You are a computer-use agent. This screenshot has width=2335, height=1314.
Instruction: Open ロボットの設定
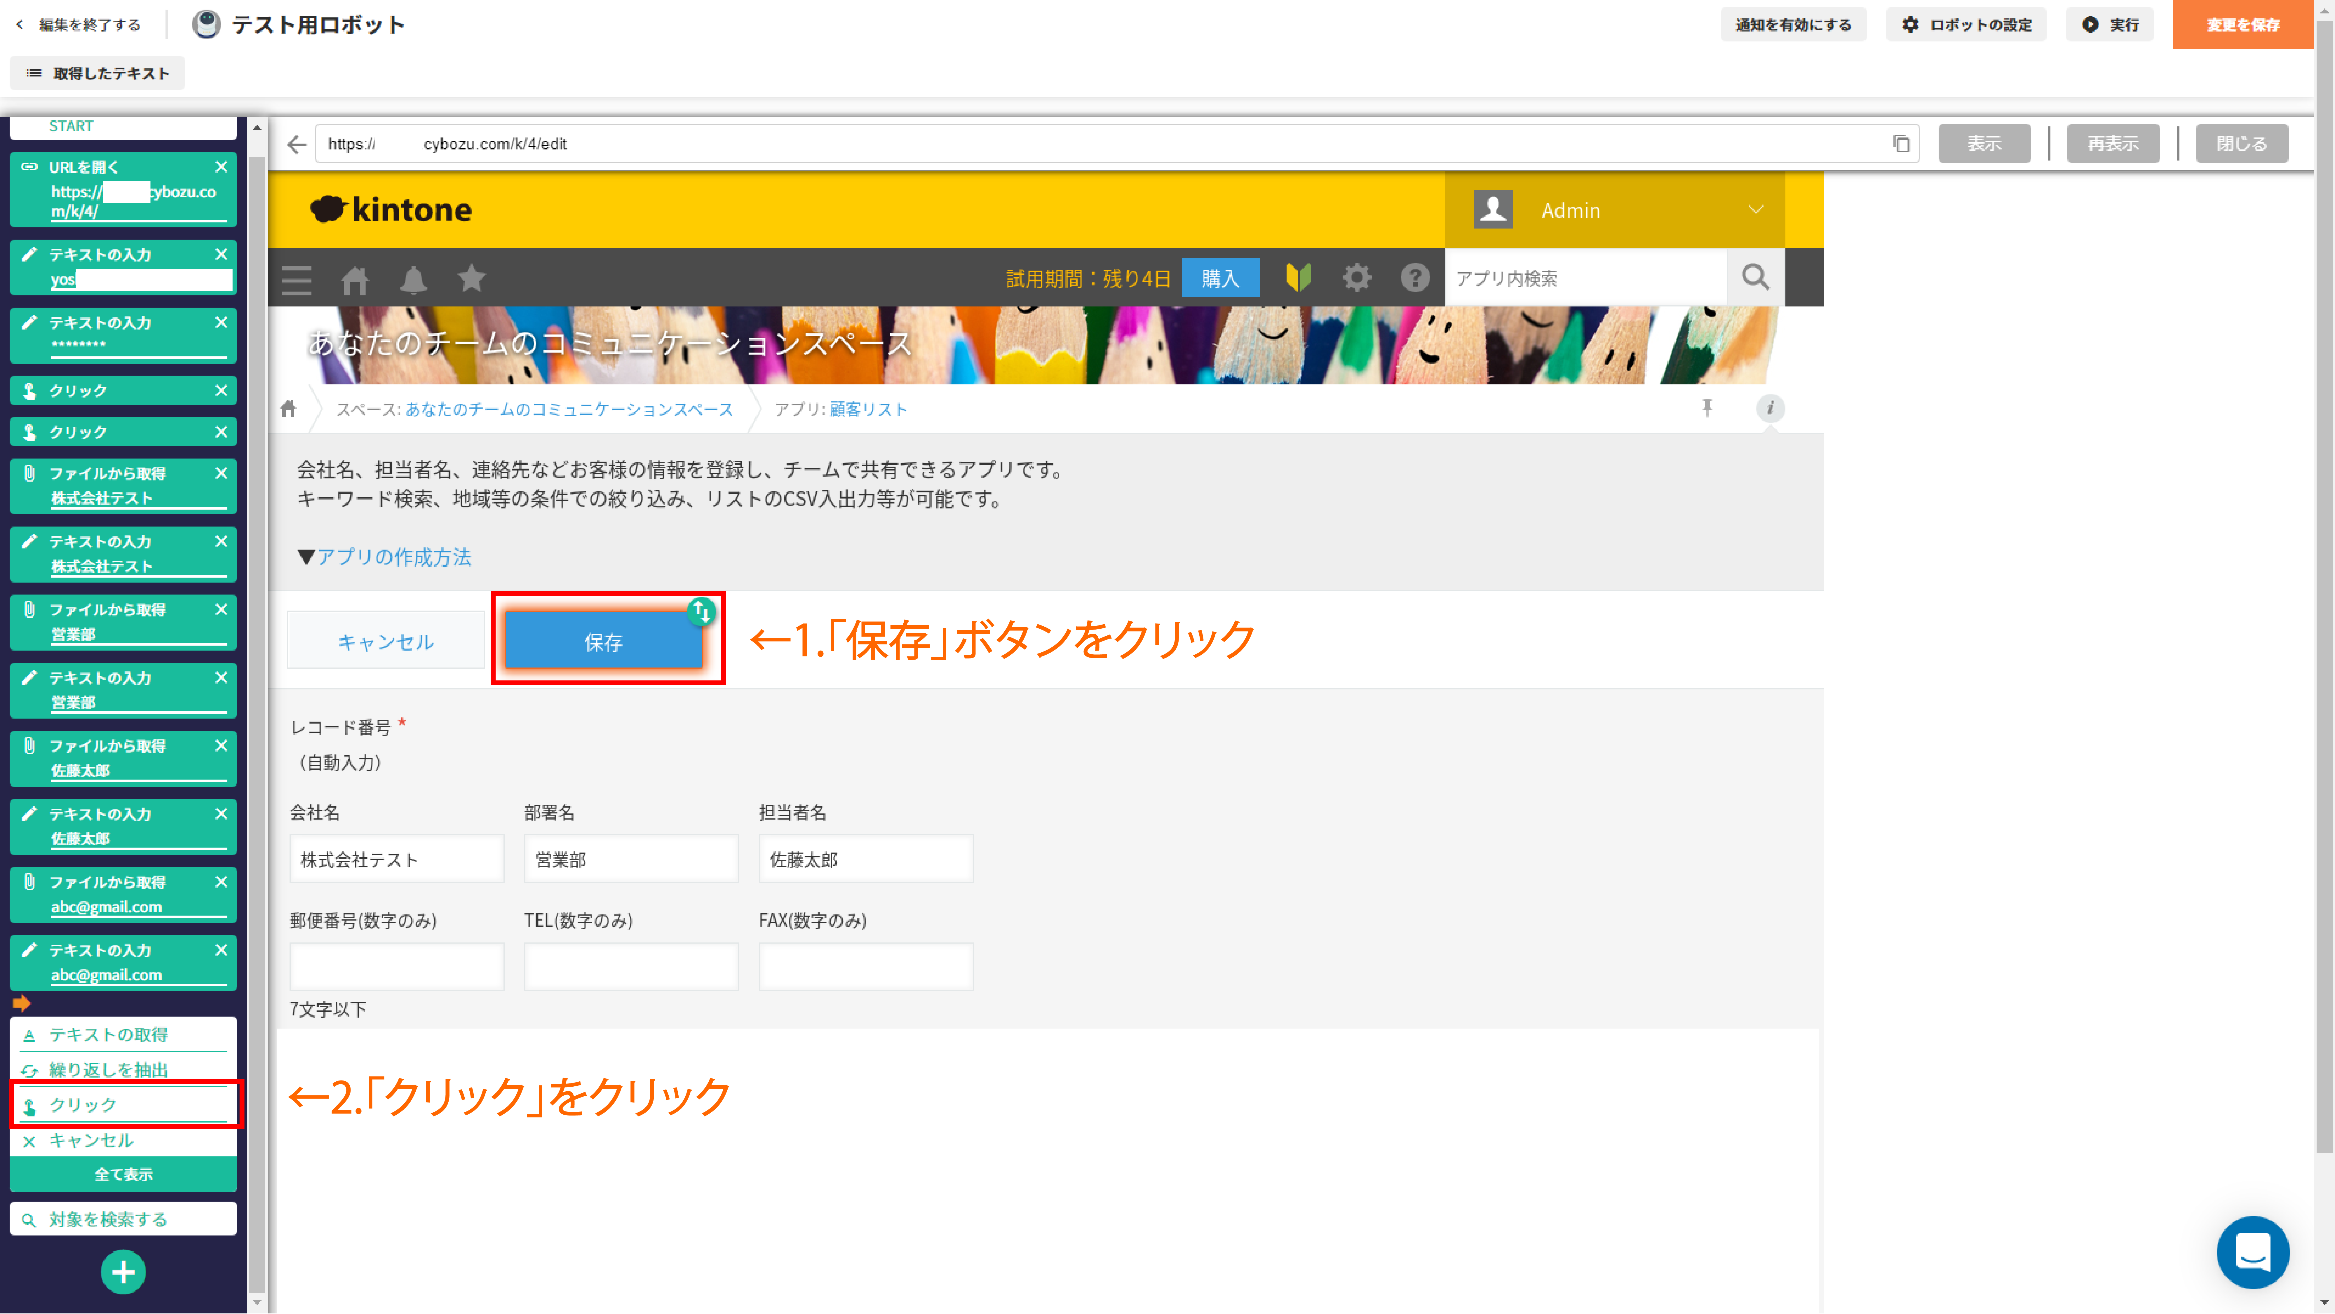(x=1966, y=25)
